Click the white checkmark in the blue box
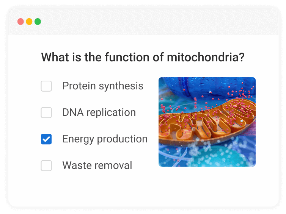The height and width of the screenshot is (214, 286). 46,139
